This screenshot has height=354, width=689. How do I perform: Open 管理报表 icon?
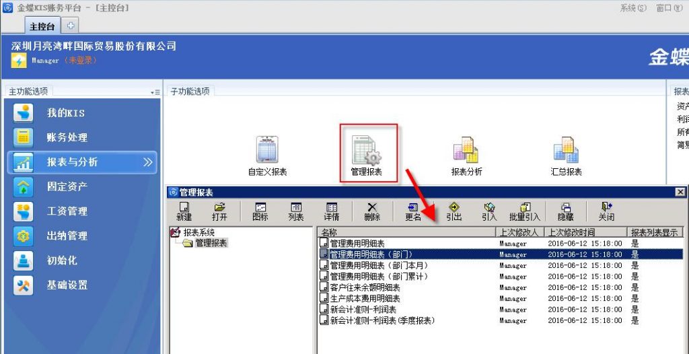(367, 156)
